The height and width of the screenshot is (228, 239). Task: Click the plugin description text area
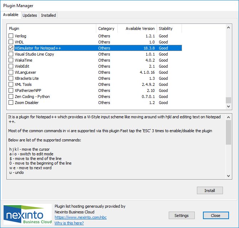click(x=116, y=146)
